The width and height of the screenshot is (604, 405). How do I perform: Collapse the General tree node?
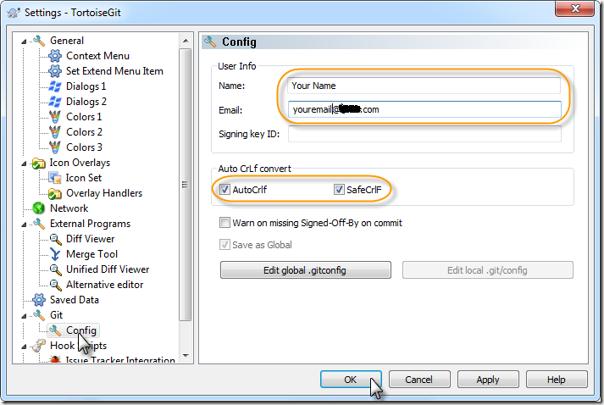pos(24,42)
